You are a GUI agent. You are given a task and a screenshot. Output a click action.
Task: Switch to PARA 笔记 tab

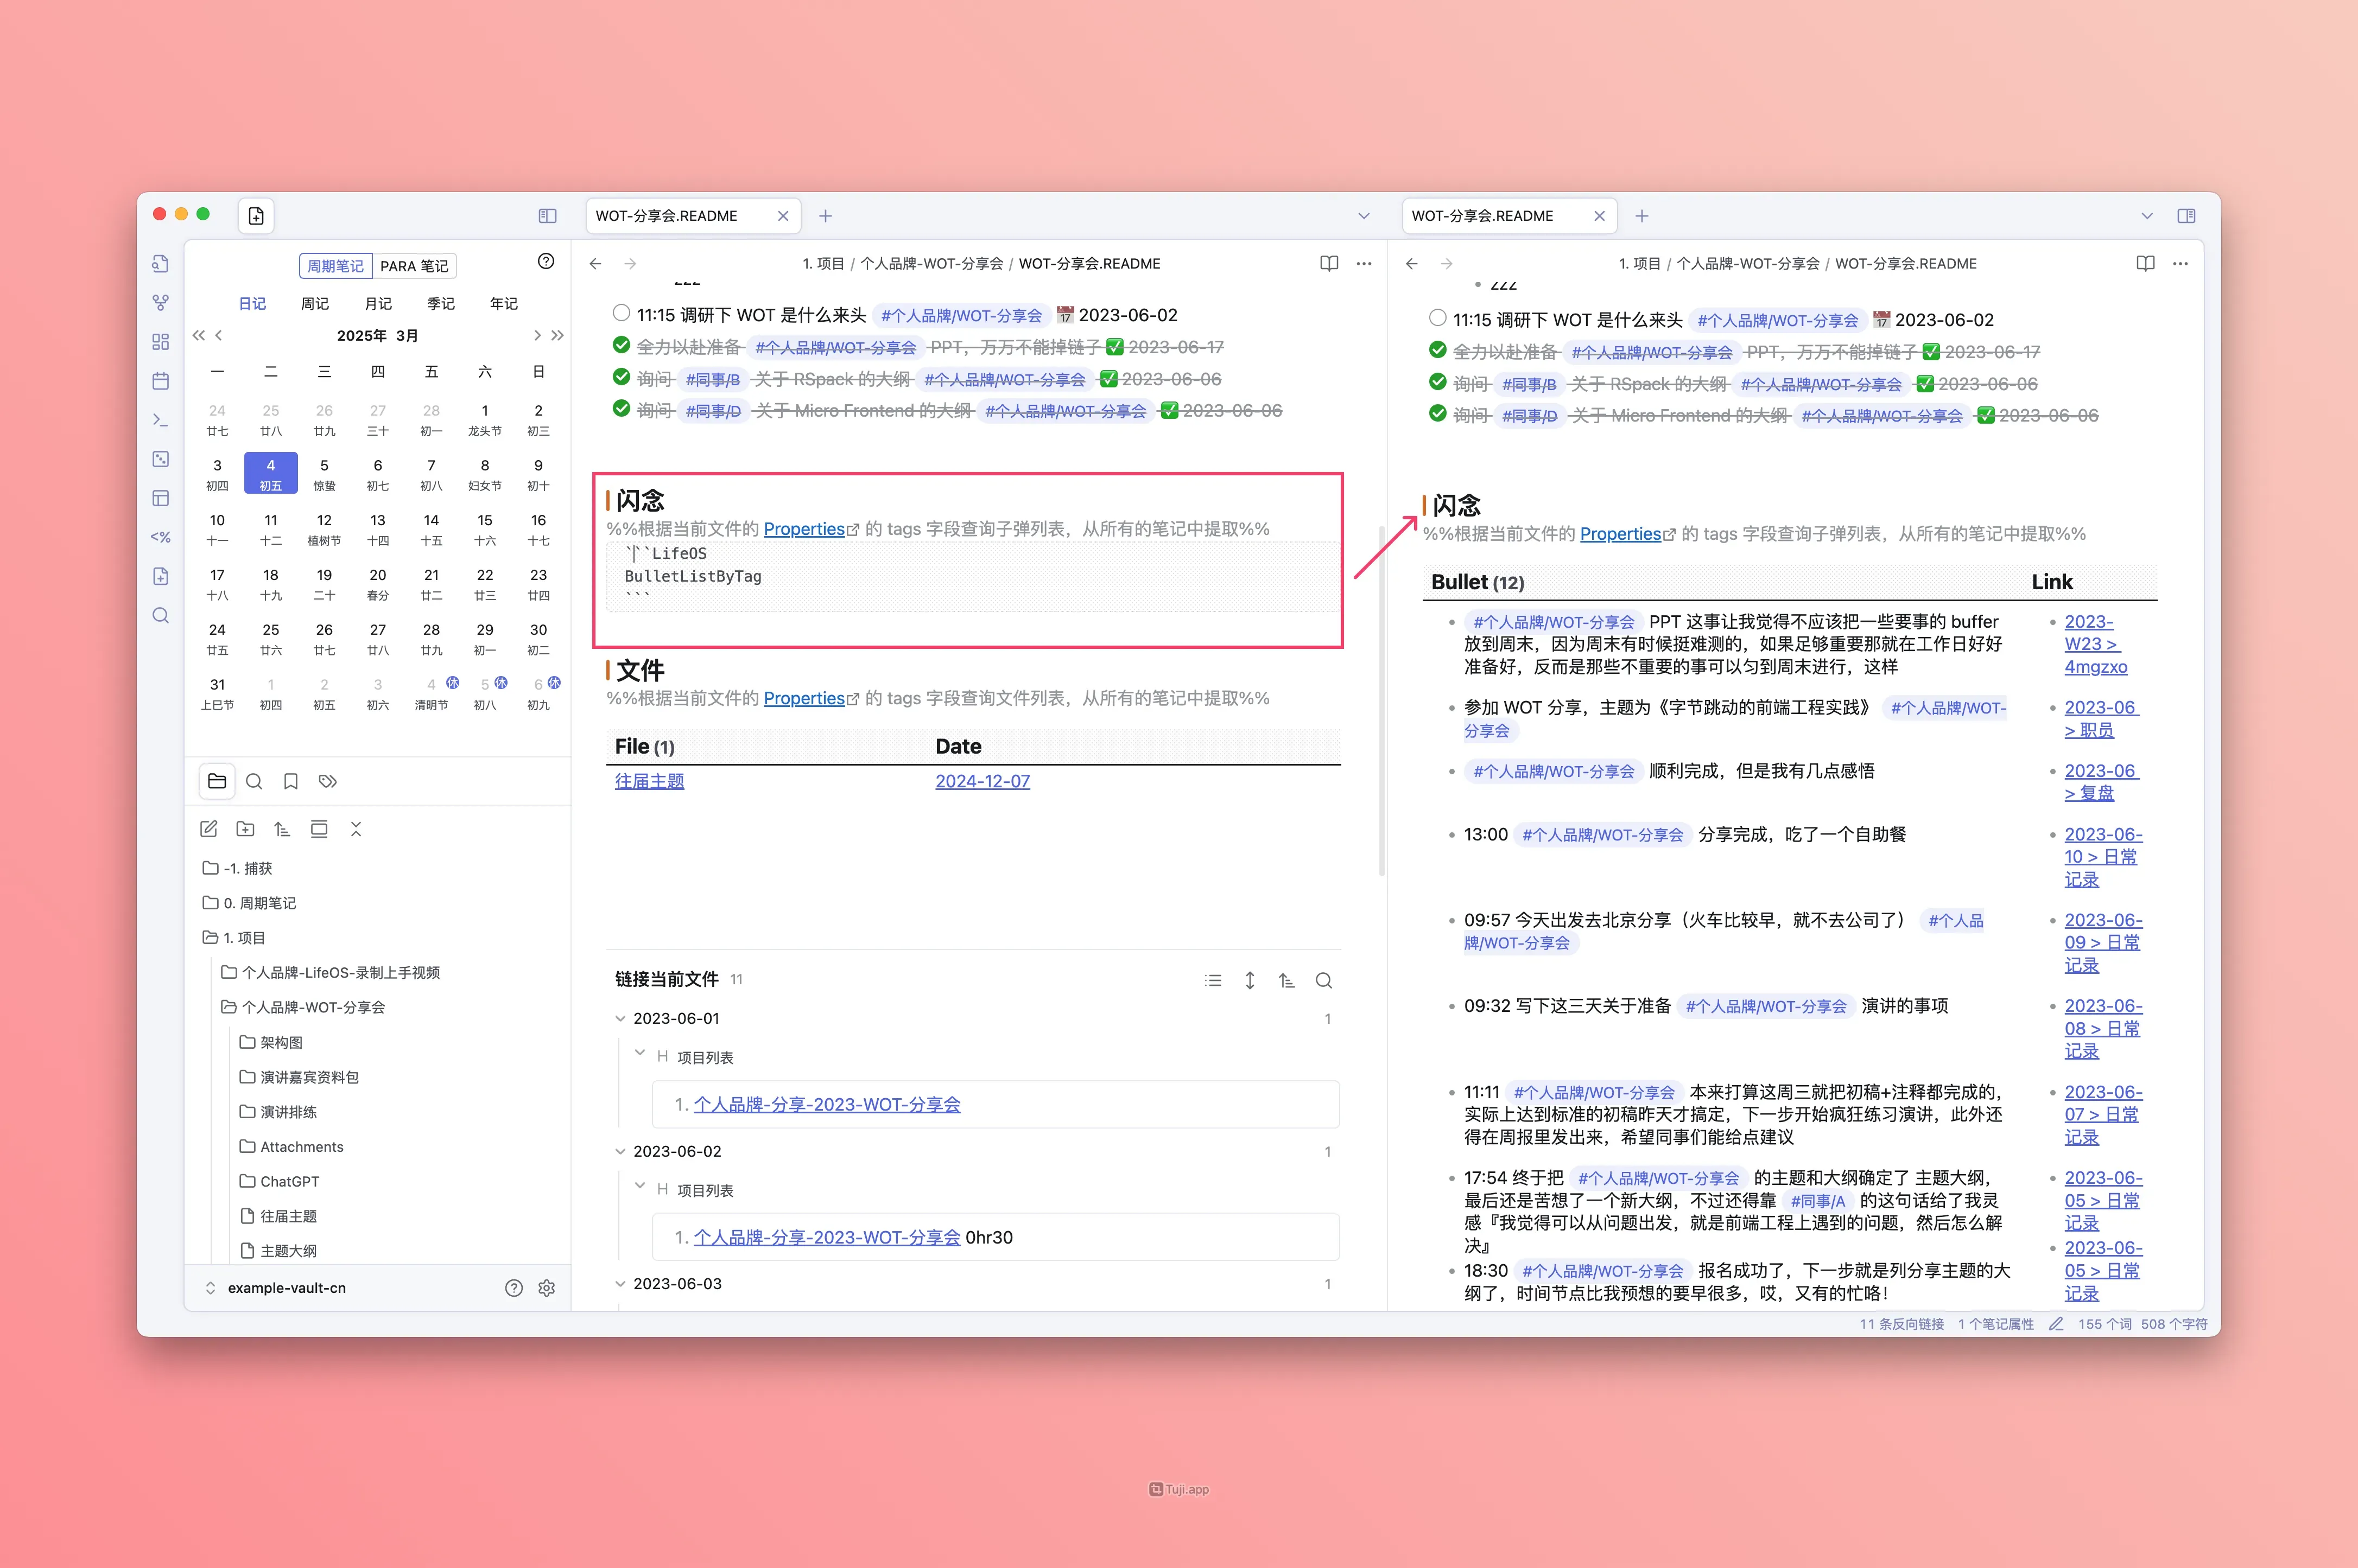414,266
